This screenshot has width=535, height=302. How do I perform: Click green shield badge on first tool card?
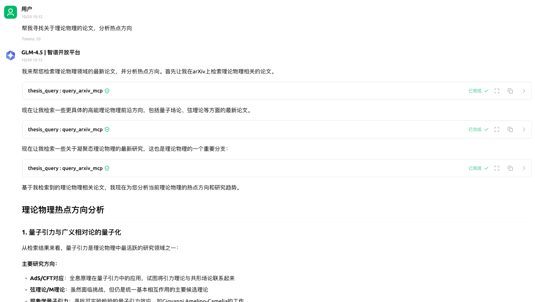(107, 91)
